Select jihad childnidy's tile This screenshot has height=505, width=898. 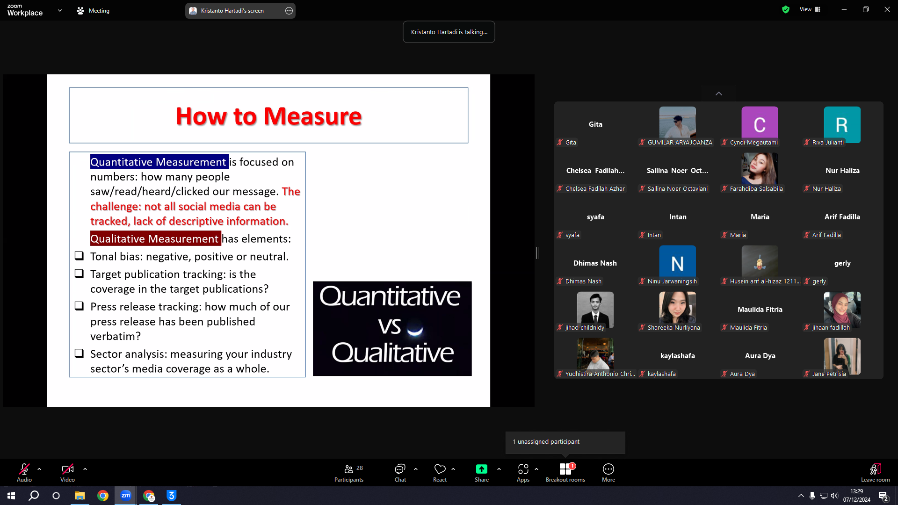(x=595, y=310)
